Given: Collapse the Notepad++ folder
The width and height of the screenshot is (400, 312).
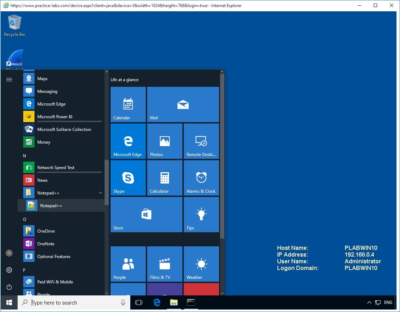Looking at the screenshot, I should pos(100,193).
